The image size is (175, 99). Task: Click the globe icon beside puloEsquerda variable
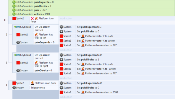14,2
